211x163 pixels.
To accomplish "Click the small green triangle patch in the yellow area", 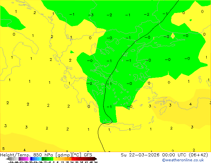I will pyautogui.click(x=72, y=52).
